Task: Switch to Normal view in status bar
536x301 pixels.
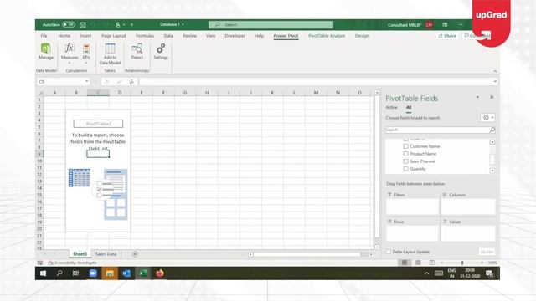Action: (405, 263)
